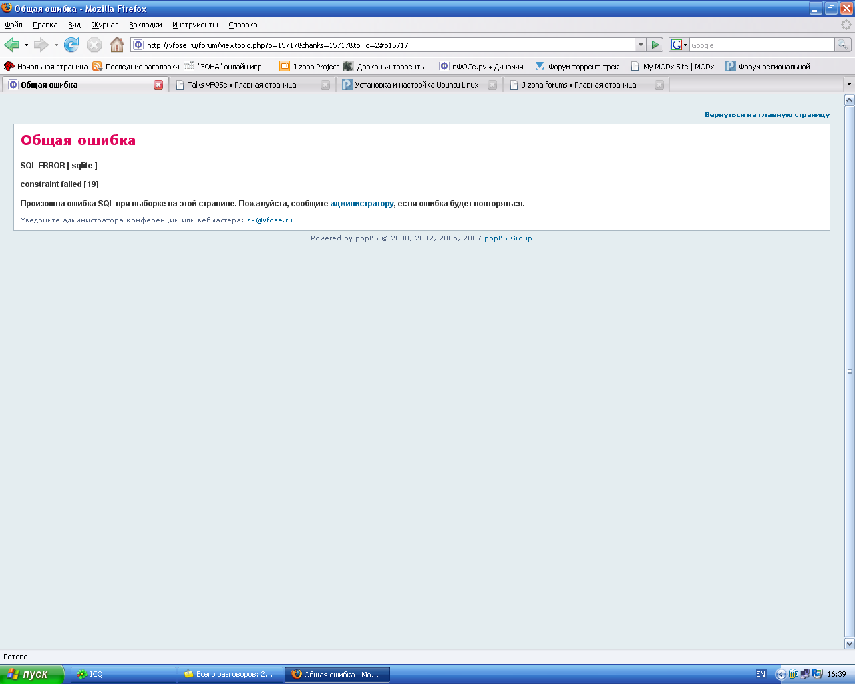855x684 pixels.
Task: Expand the back history dropdown arrow
Action: [x=26, y=45]
